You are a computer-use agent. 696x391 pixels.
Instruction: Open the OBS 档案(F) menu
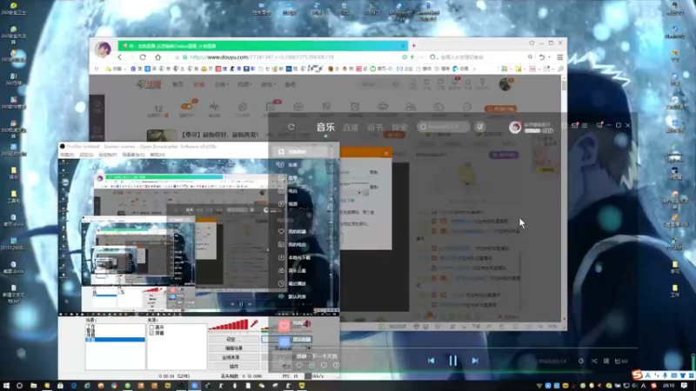[68, 155]
